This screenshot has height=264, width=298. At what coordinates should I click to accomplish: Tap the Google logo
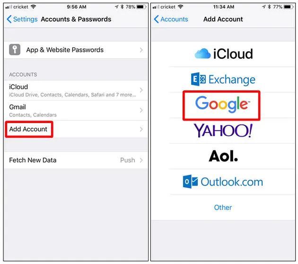click(x=222, y=105)
